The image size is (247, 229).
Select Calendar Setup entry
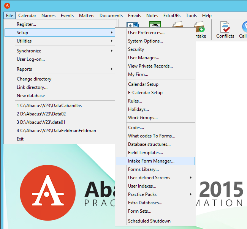pos(155,84)
